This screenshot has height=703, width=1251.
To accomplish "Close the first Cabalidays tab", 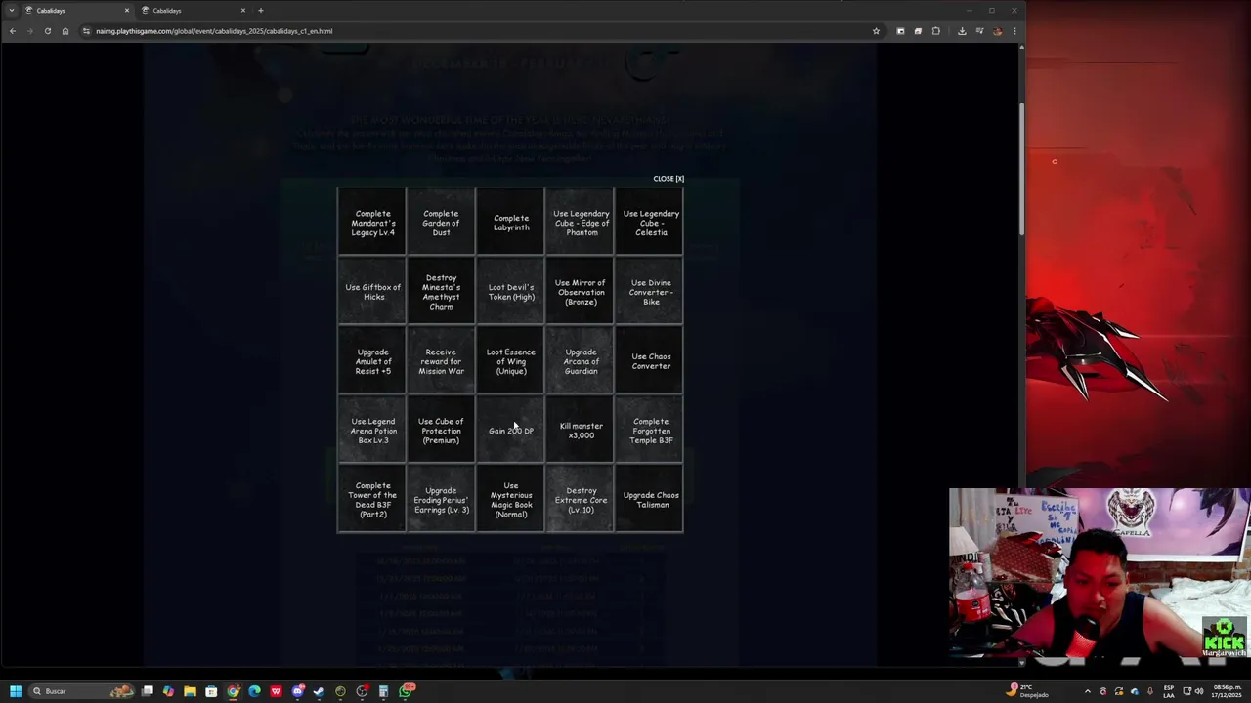I will 126,11.
